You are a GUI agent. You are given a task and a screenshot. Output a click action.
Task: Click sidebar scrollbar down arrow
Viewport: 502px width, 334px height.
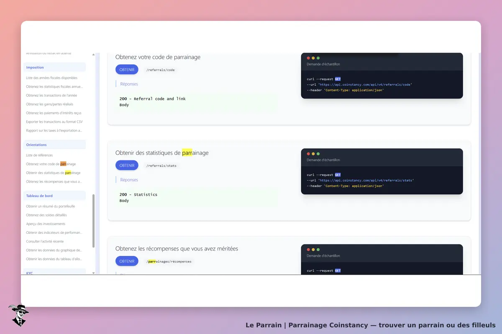pos(93,273)
